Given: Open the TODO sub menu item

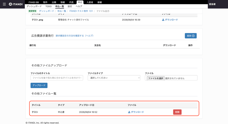Looking at the screenshot, I should pyautogui.click(x=48, y=6).
